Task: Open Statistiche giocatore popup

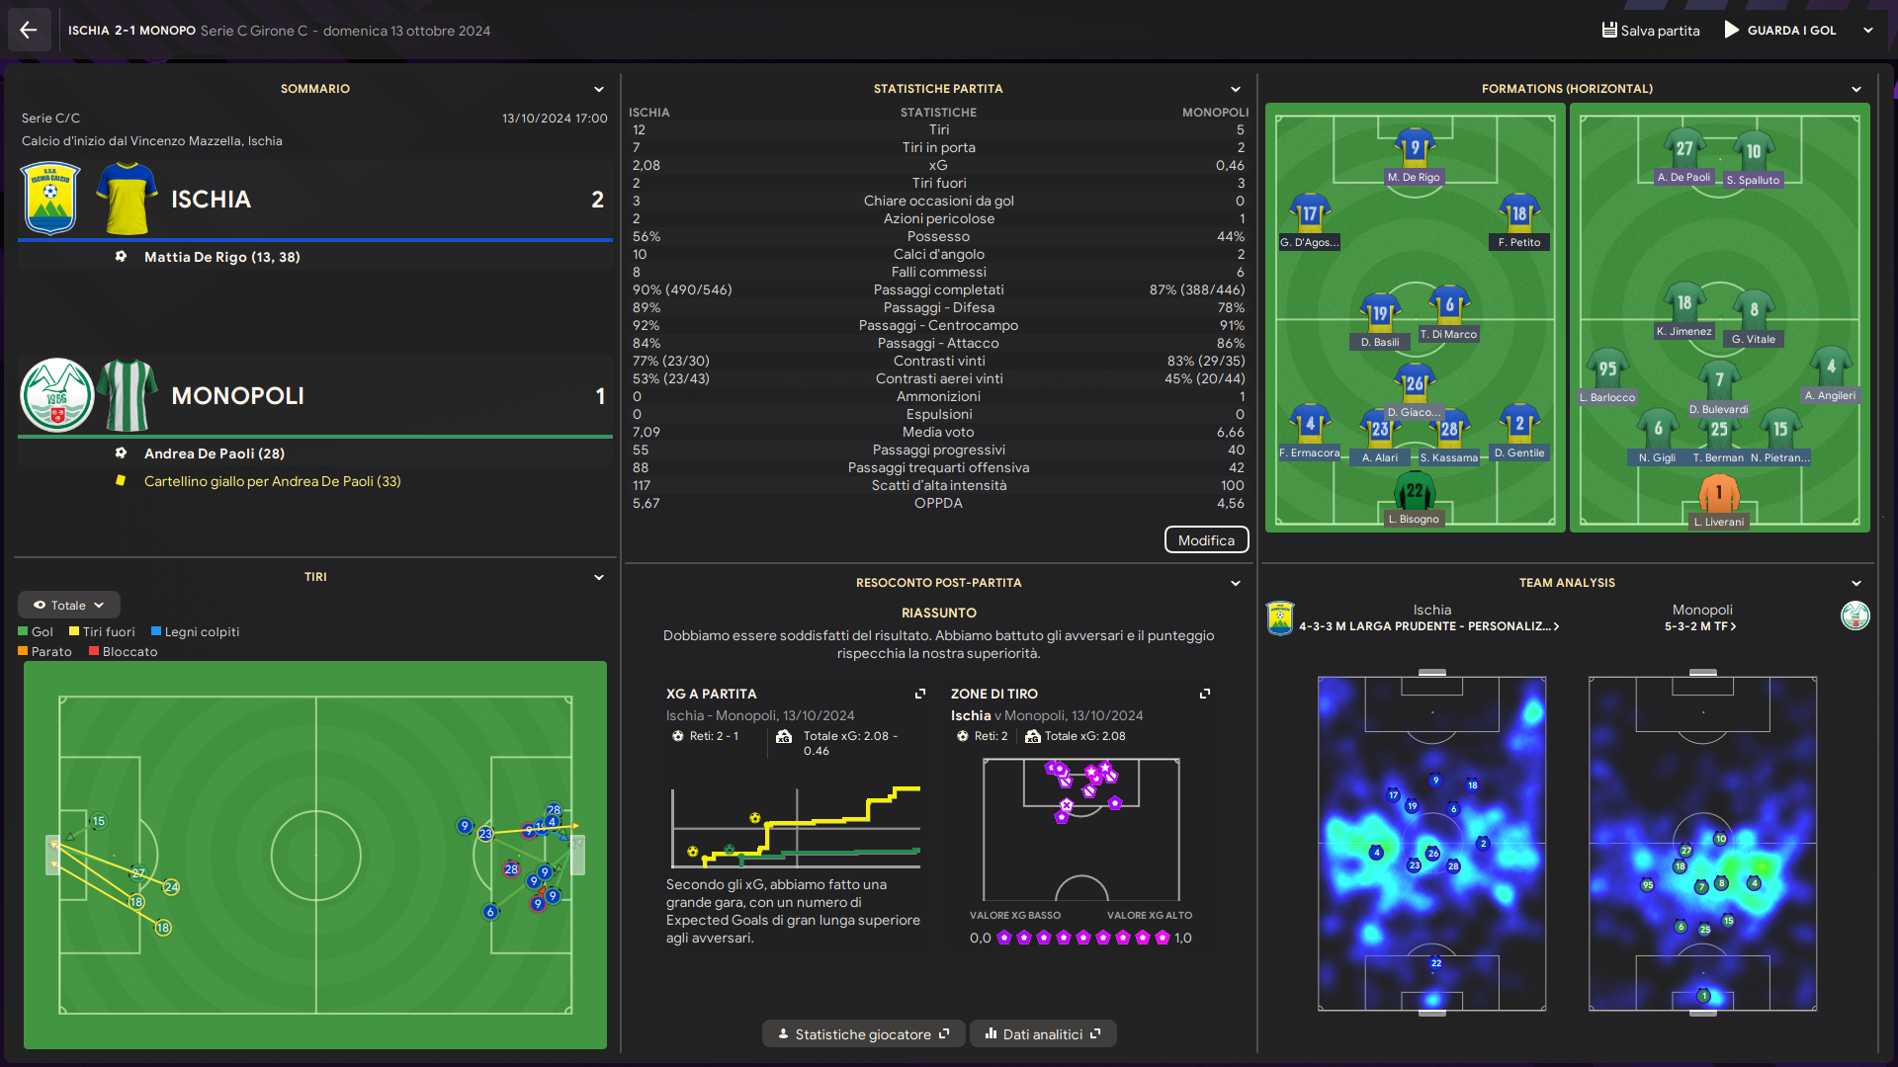Action: click(863, 1034)
